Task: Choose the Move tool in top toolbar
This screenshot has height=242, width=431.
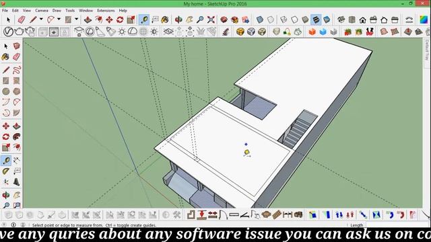Action: 109,19
